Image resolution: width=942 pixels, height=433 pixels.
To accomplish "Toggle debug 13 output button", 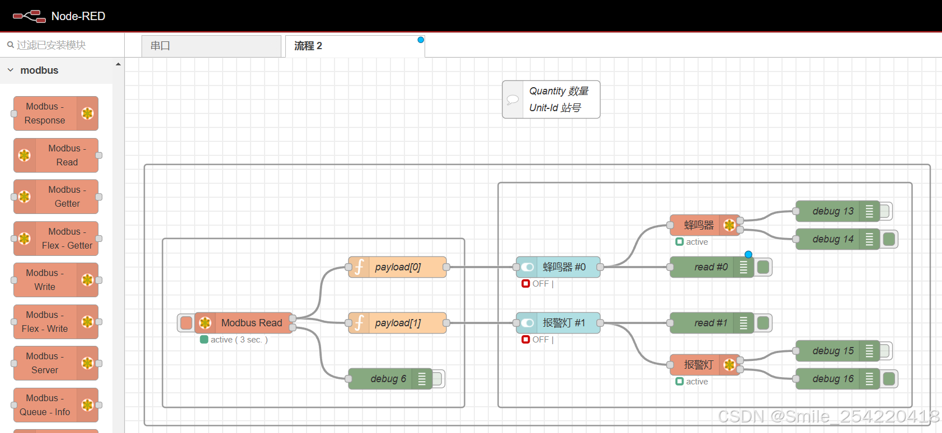I will pyautogui.click(x=885, y=211).
